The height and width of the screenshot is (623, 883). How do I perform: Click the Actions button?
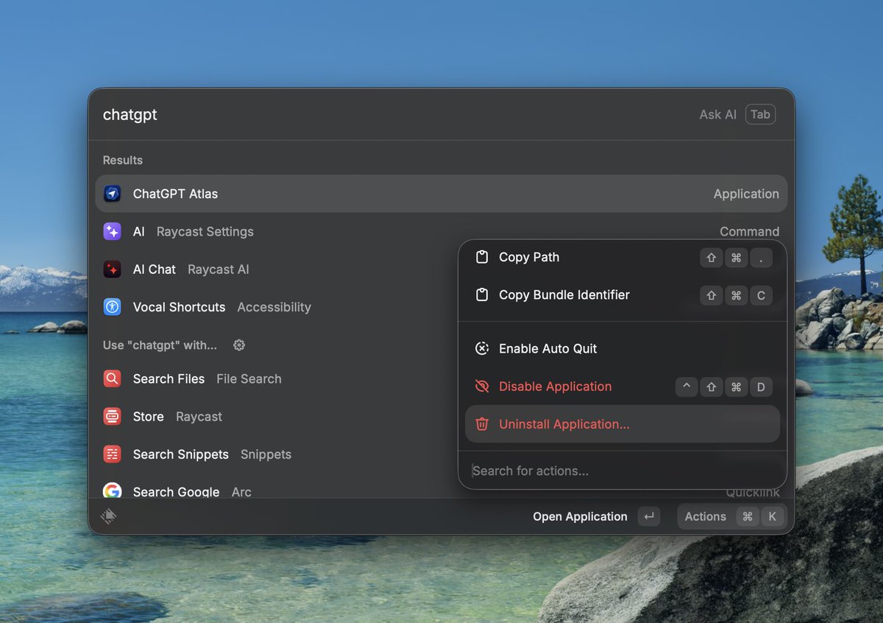[732, 516]
